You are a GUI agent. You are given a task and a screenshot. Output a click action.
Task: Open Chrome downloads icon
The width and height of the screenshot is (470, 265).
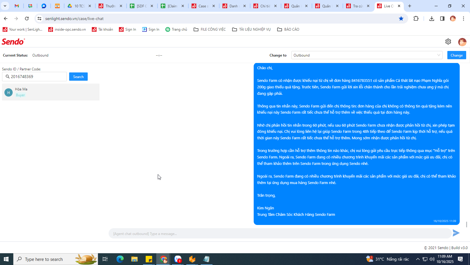click(x=431, y=19)
